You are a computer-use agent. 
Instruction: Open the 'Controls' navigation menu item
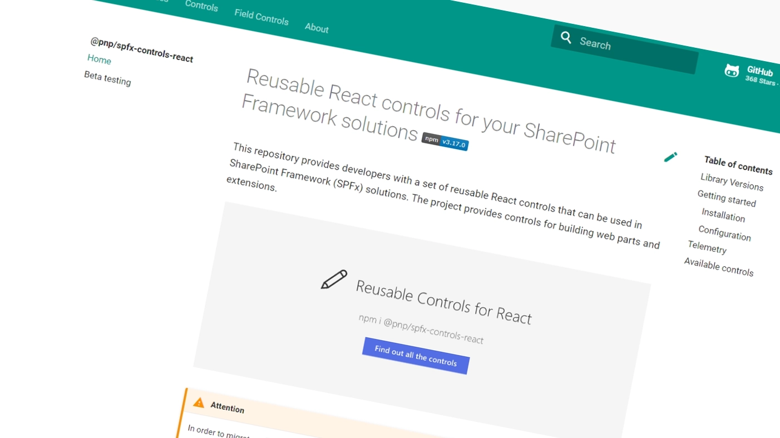coord(201,7)
